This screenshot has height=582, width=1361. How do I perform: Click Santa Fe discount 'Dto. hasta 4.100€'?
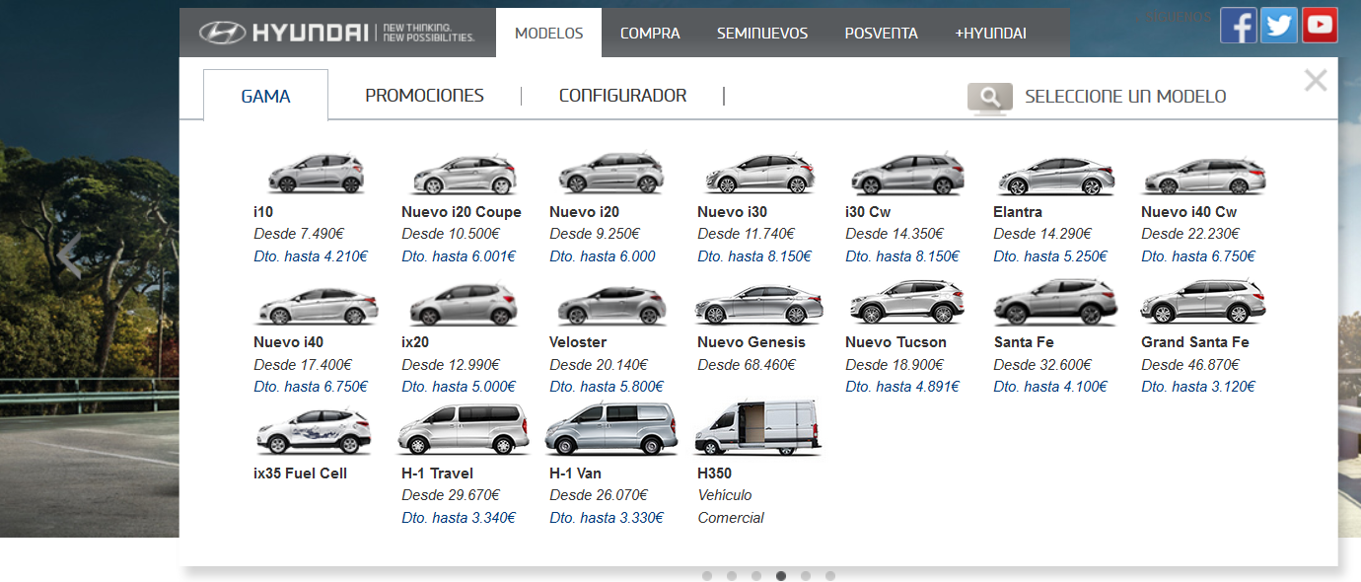(x=1050, y=387)
